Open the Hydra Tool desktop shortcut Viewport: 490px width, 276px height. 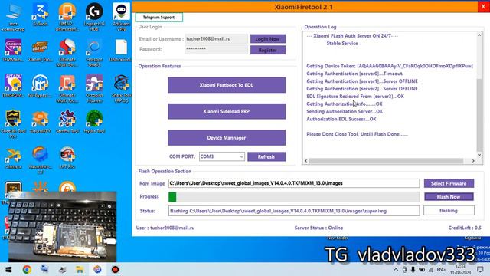(94, 121)
